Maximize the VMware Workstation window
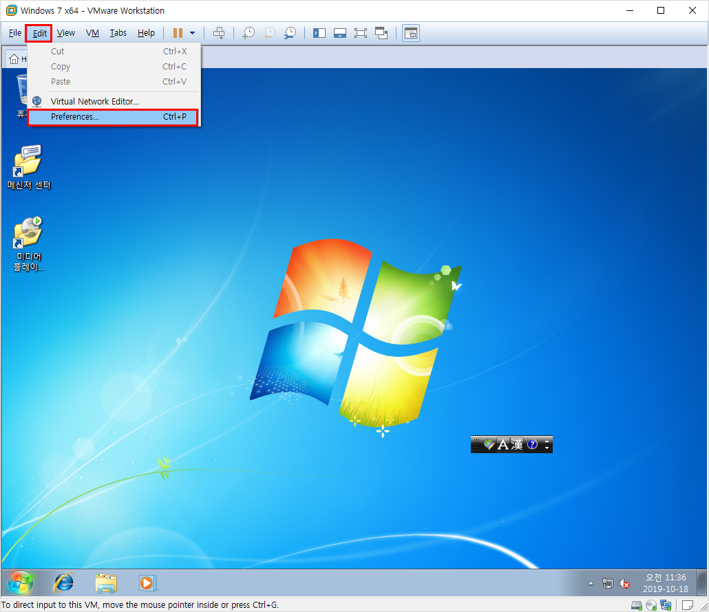The image size is (709, 612). (661, 10)
